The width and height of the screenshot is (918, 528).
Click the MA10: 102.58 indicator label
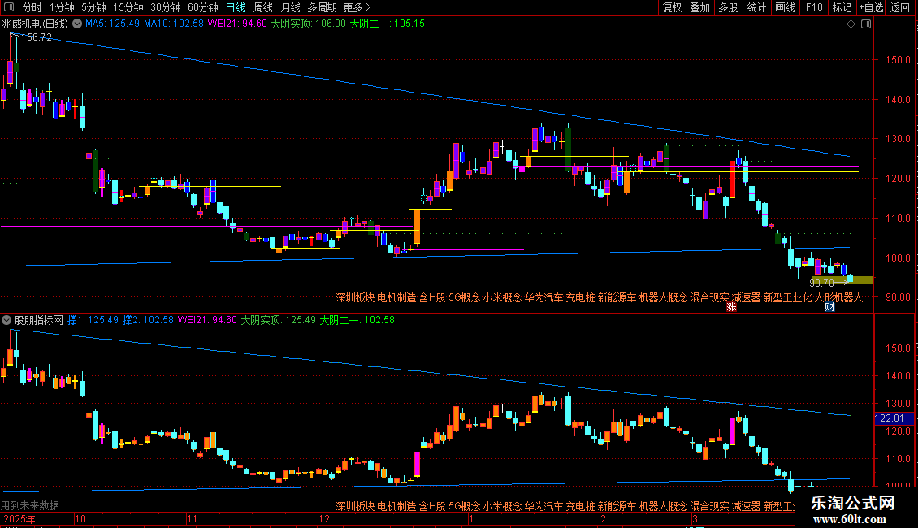[x=174, y=24]
